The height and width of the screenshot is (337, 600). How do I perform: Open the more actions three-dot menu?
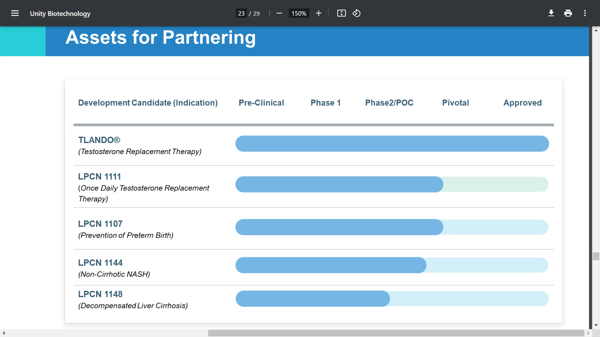585,13
